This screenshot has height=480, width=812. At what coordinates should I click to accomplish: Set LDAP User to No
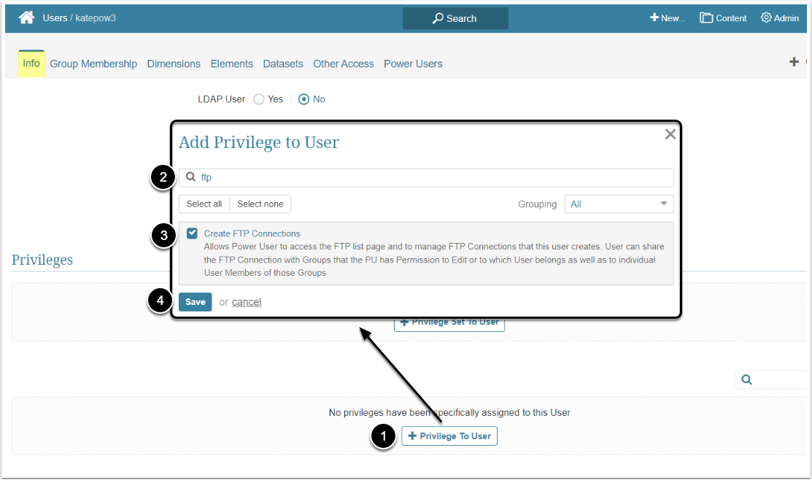[x=304, y=99]
